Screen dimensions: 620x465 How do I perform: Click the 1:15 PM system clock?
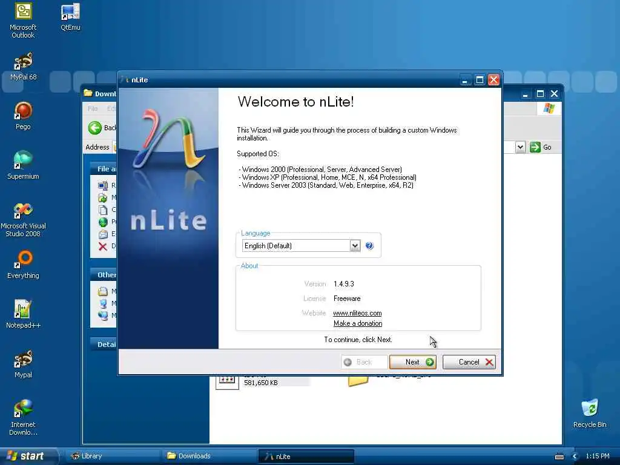[x=598, y=456]
